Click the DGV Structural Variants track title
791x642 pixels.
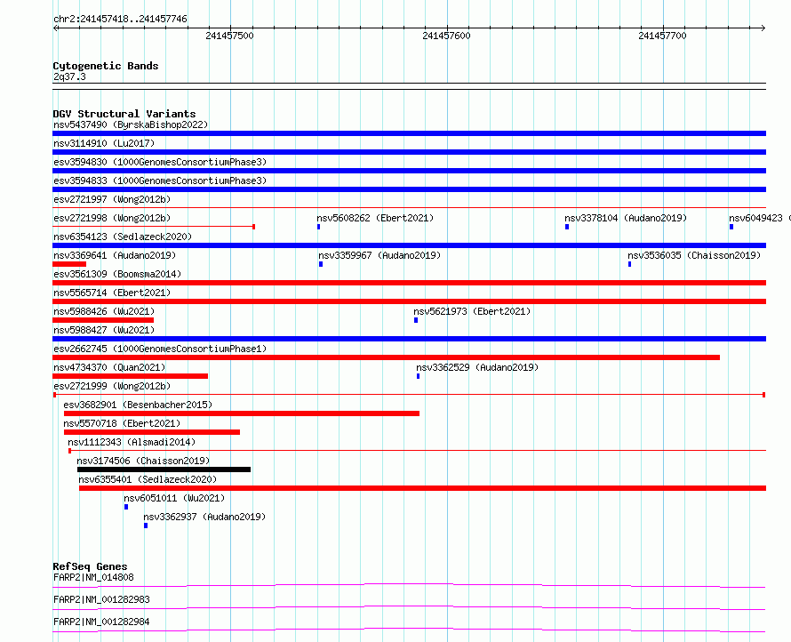point(124,114)
